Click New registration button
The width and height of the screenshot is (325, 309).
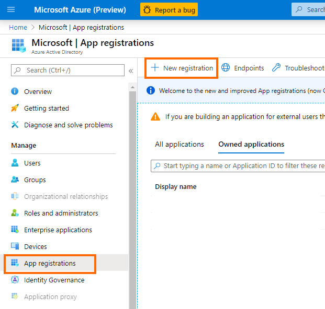pyautogui.click(x=182, y=68)
